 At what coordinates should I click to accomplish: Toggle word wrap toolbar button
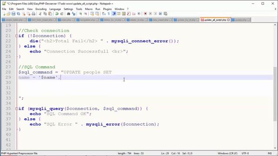(104, 14)
